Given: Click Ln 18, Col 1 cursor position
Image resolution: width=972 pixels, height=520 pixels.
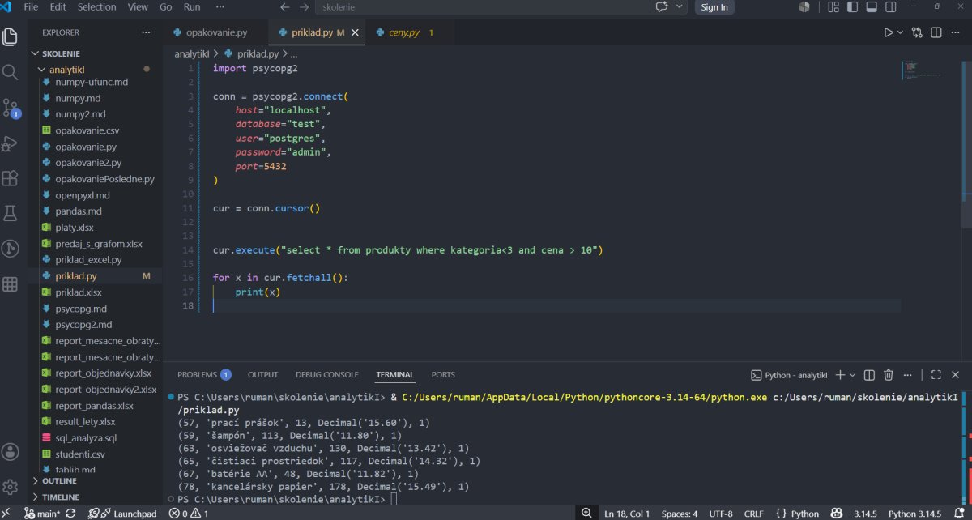Looking at the screenshot, I should tap(627, 514).
